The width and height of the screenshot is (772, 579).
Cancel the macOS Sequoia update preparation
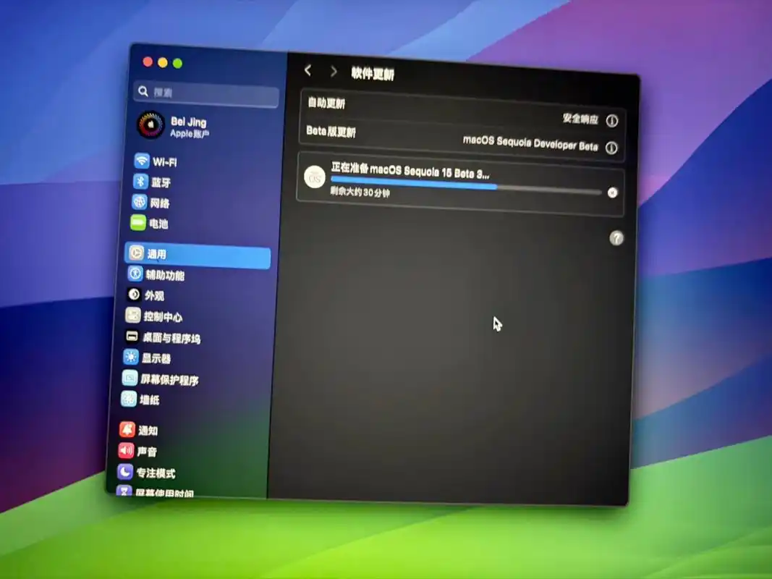click(613, 193)
